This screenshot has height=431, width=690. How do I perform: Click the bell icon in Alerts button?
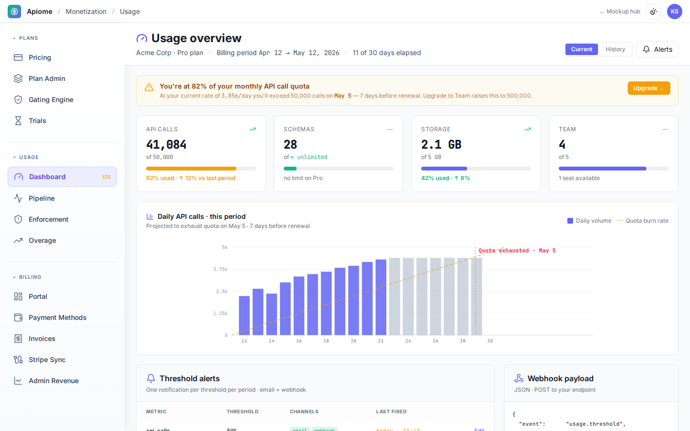[x=646, y=49]
